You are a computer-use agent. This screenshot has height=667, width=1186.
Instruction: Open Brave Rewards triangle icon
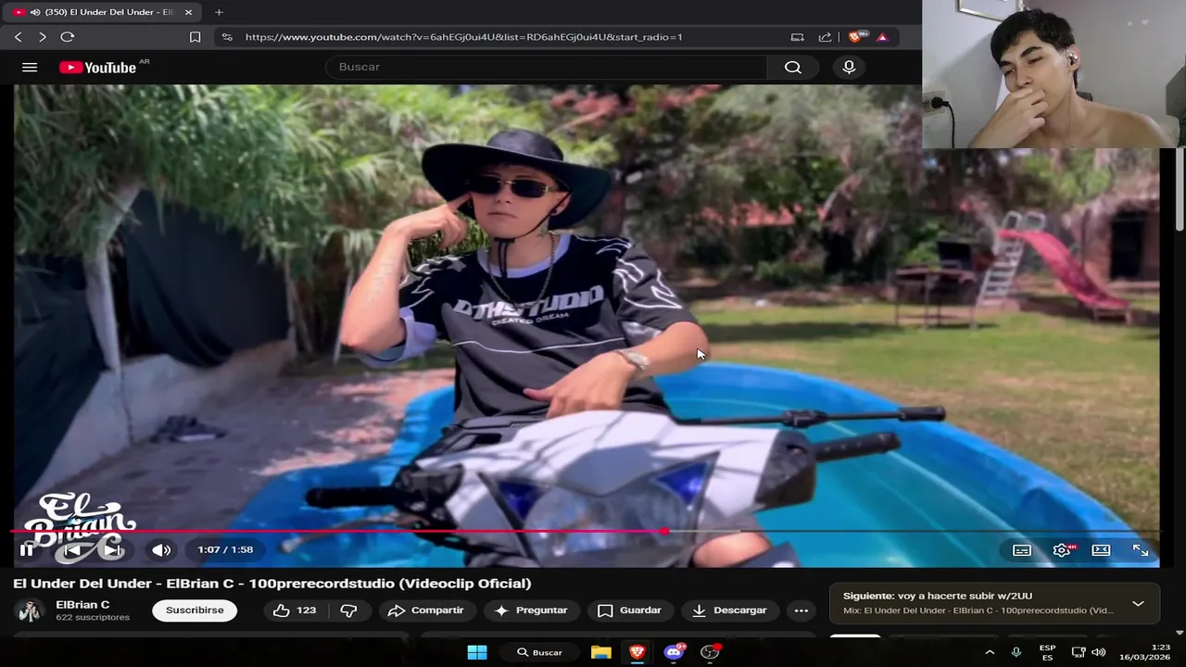(882, 37)
